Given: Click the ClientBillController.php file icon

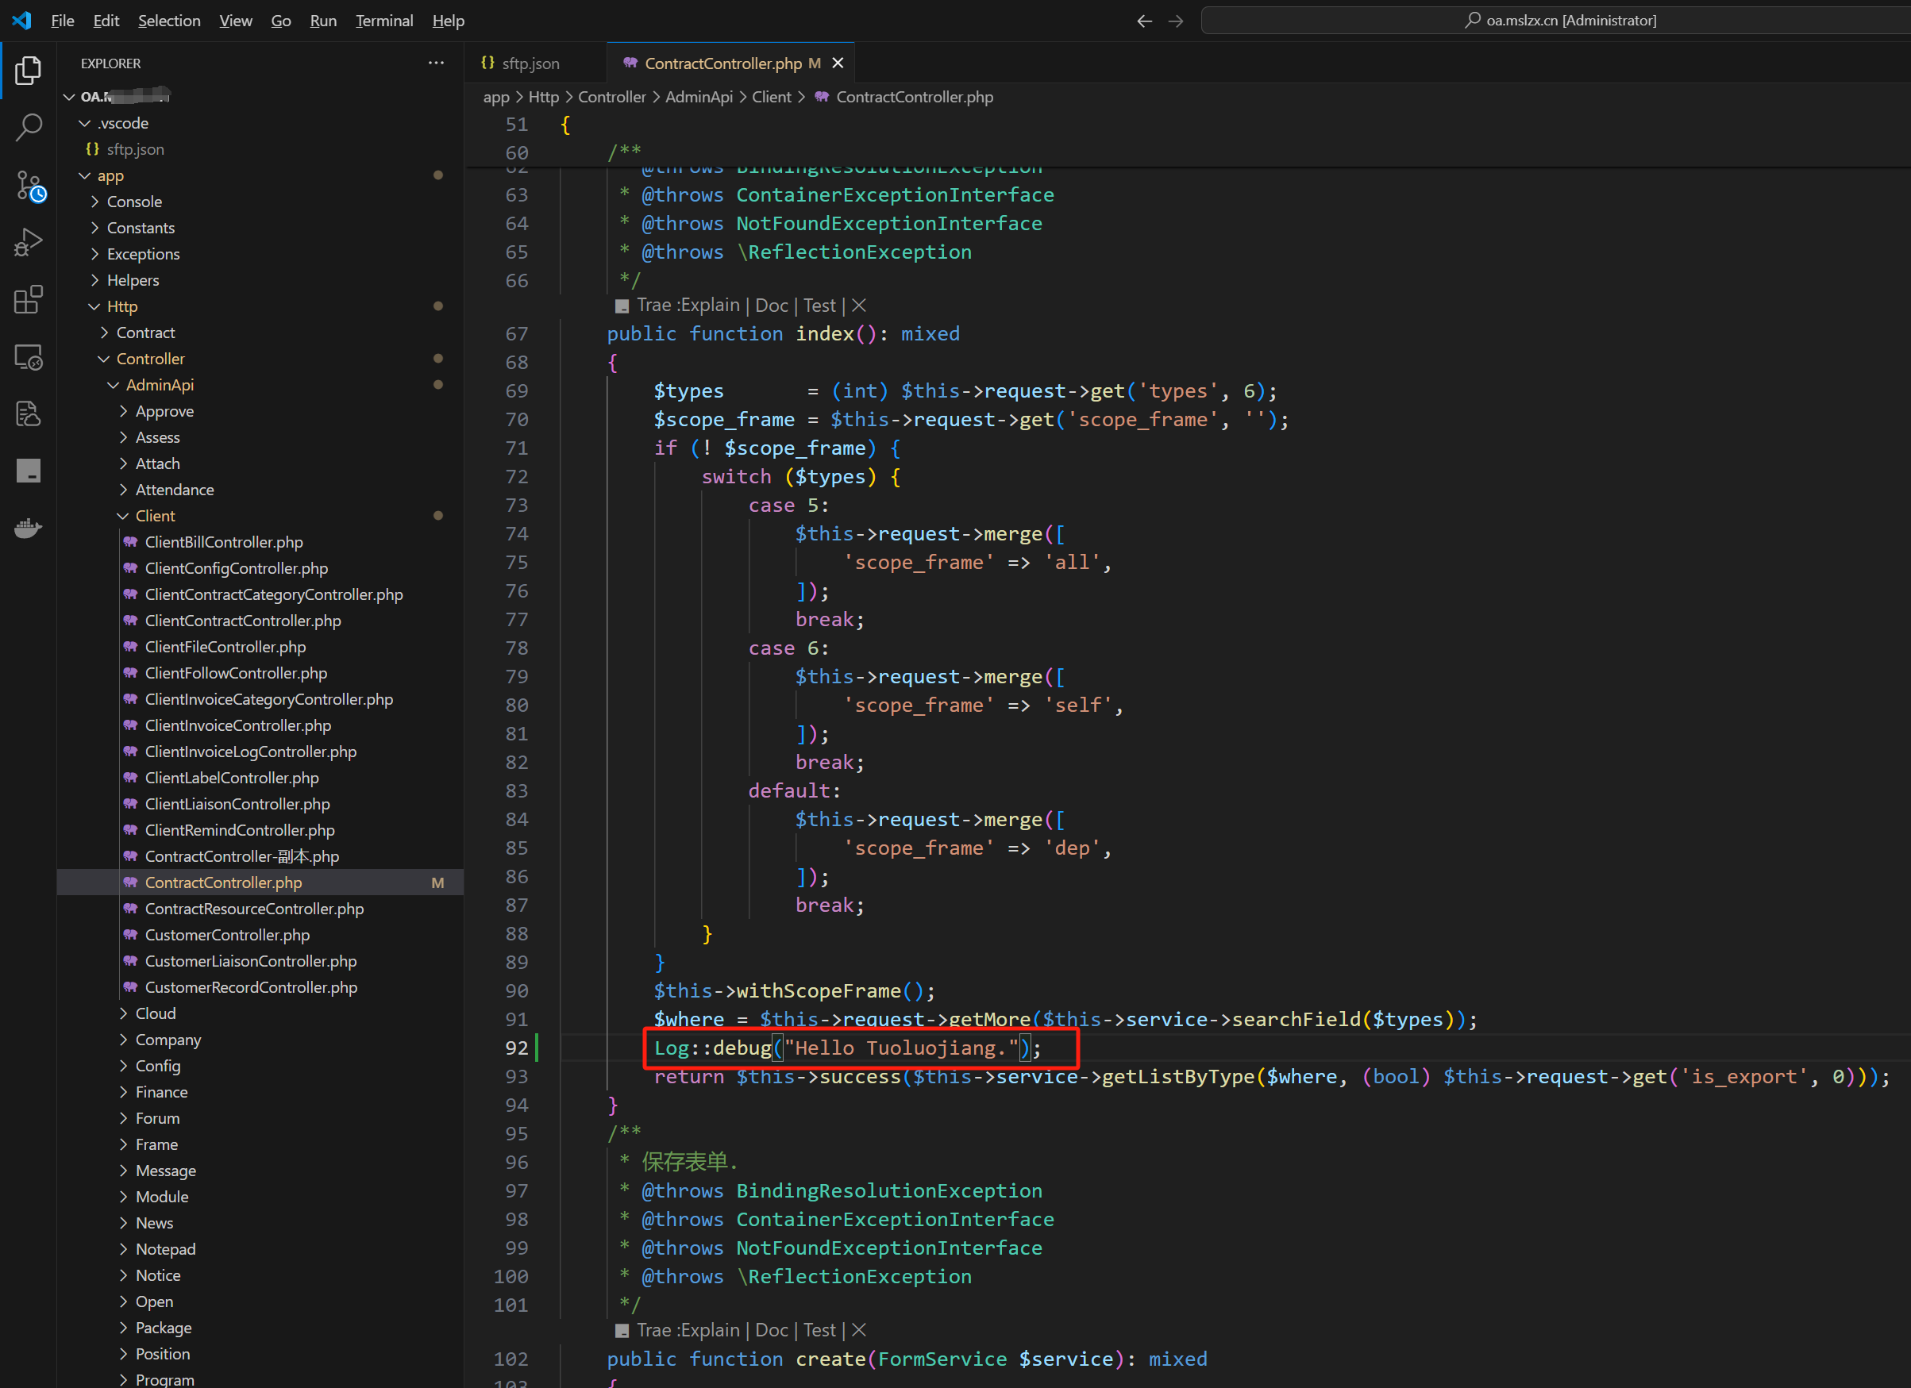Looking at the screenshot, I should click(130, 541).
